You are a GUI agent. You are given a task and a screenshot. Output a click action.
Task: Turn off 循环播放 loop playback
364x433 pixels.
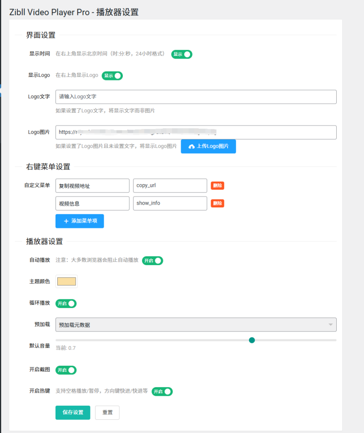tap(66, 303)
